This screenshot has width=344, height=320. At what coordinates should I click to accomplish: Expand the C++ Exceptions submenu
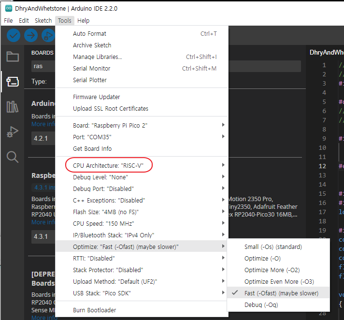tap(142, 201)
